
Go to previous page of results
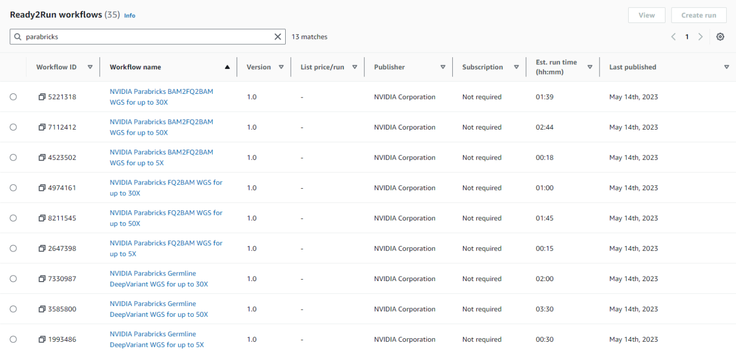coord(673,37)
